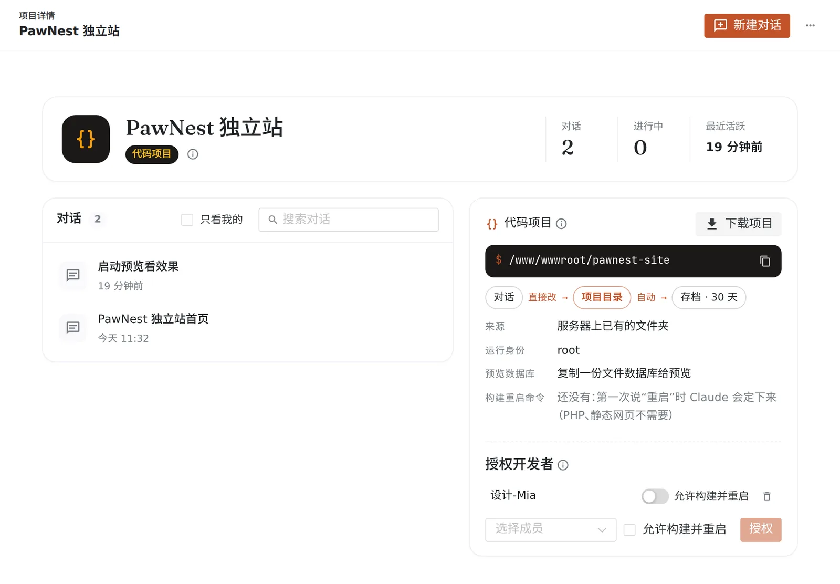Image resolution: width=840 pixels, height=584 pixels.
Task: Click the chat icon of 启动预览看效果
Action: 73,275
